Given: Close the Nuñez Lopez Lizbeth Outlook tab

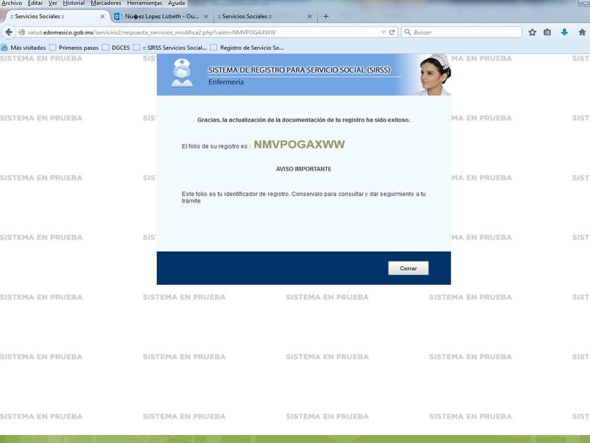Looking at the screenshot, I should coord(206,17).
